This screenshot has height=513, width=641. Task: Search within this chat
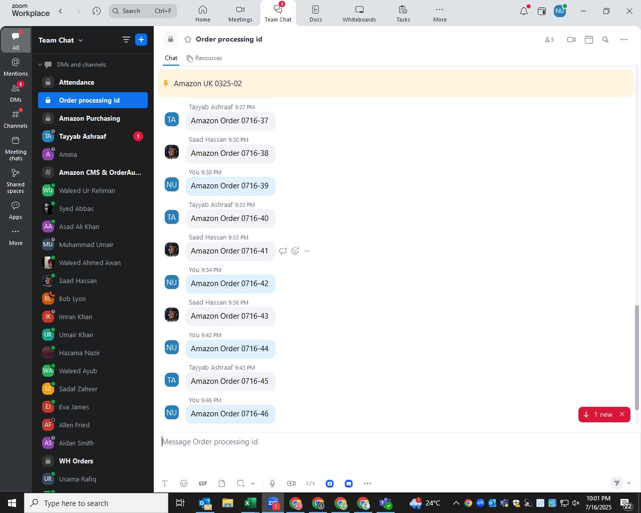pyautogui.click(x=605, y=40)
